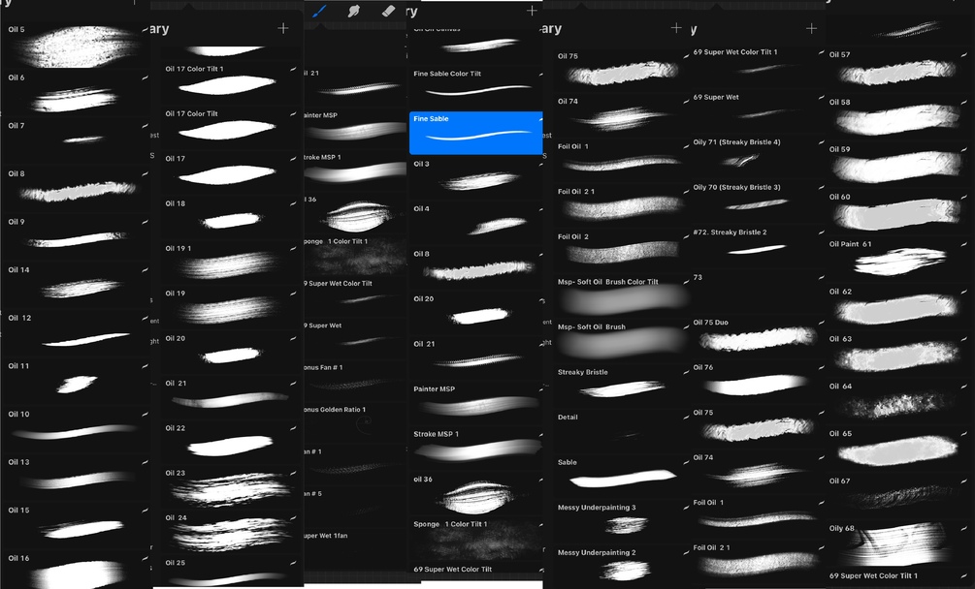This screenshot has height=589, width=975.
Task: Choose Msp- Soft Oil Brush Color Tilt
Action: 622,296
